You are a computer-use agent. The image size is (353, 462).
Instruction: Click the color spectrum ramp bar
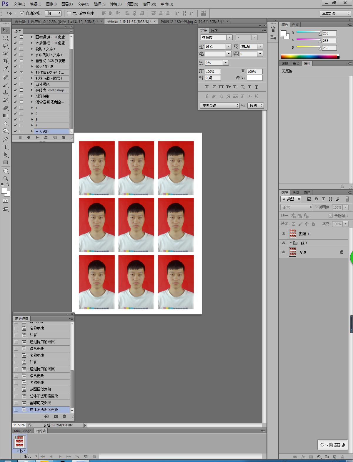[x=309, y=56]
